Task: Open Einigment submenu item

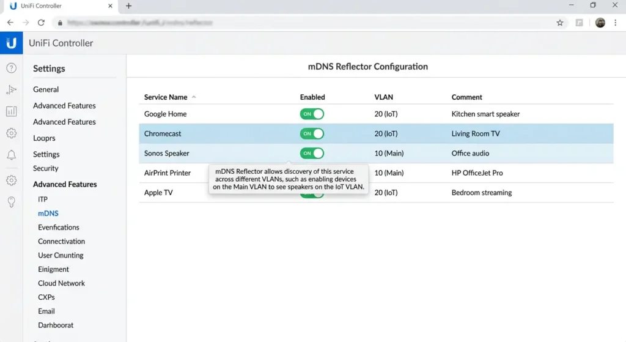Action: (x=53, y=269)
